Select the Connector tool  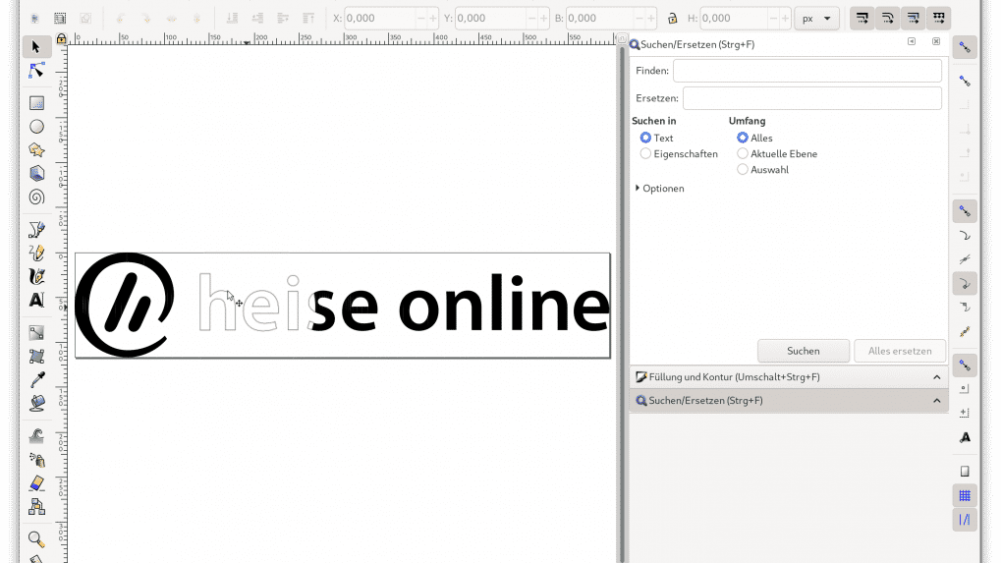pos(36,507)
